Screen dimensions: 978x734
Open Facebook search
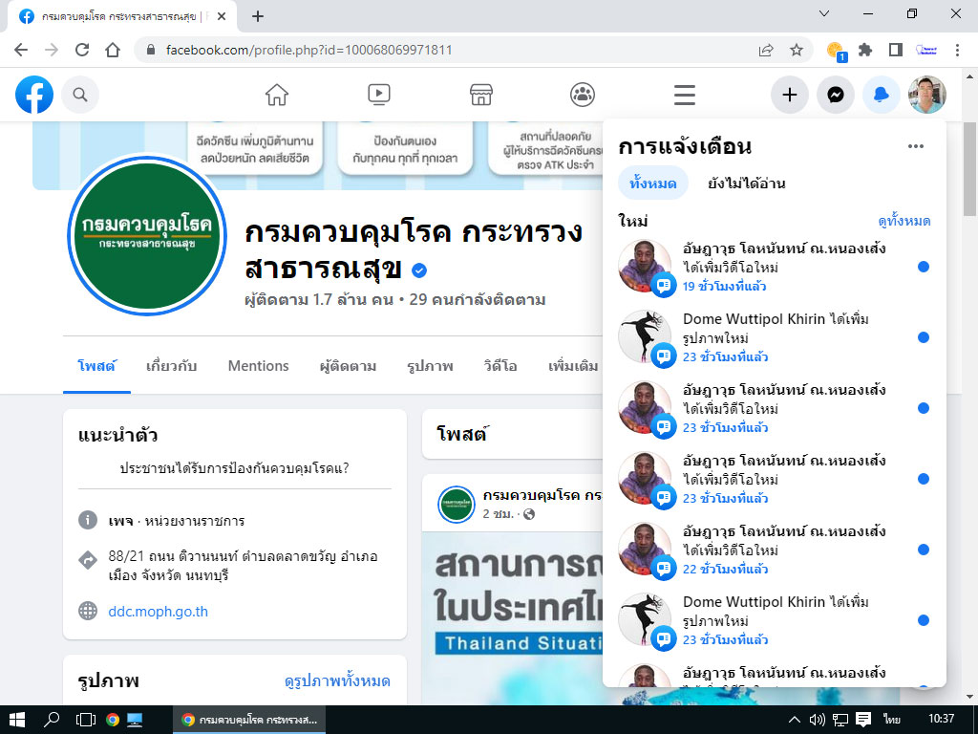(80, 95)
